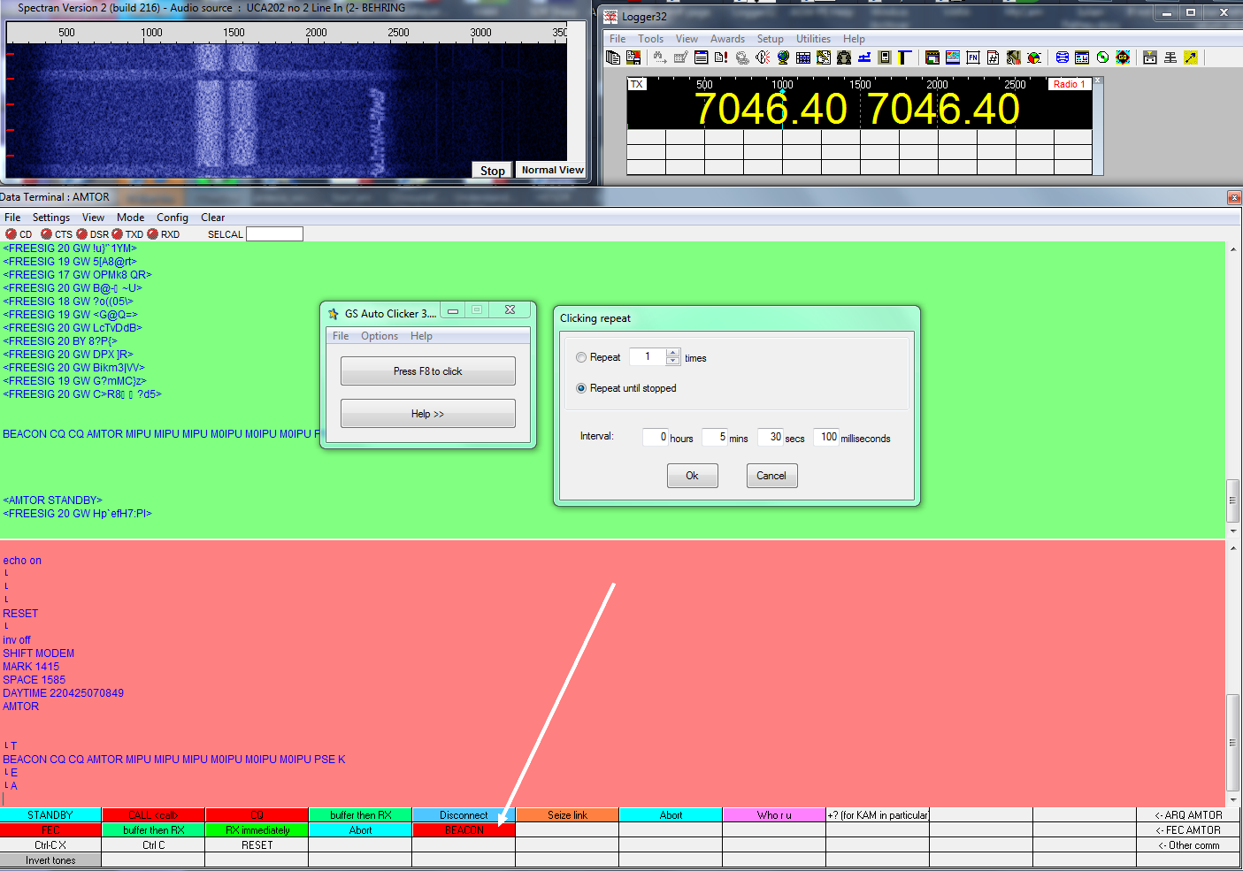Screen dimensions: 1243x871
Task: Cancel the Clicking repeat dialog
Action: [771, 476]
